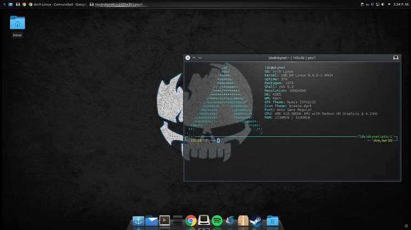The image size is (411, 230).
Task: Expand hidden system tray icons arrow
Action: (389, 4)
